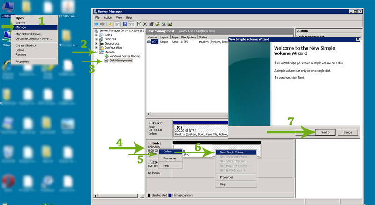
Task: Click the last toolbar icon with checkmark
Action: (170, 24)
